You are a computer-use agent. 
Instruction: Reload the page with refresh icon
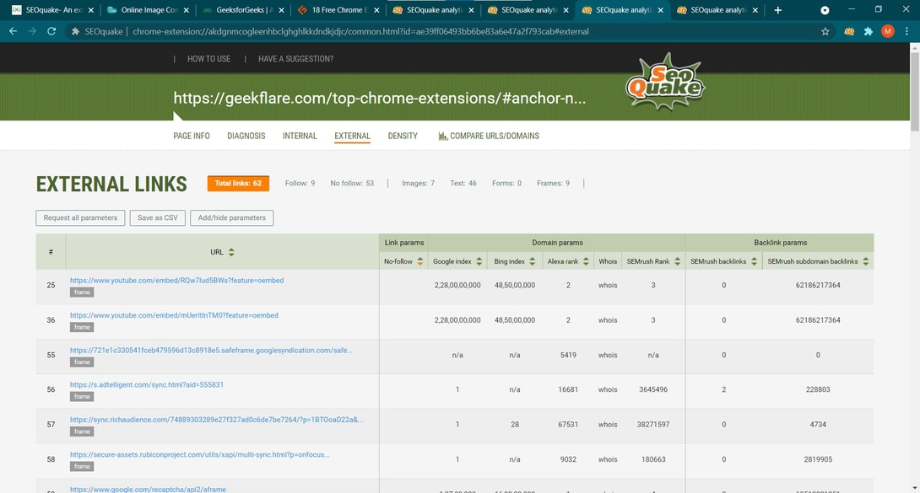[x=51, y=32]
